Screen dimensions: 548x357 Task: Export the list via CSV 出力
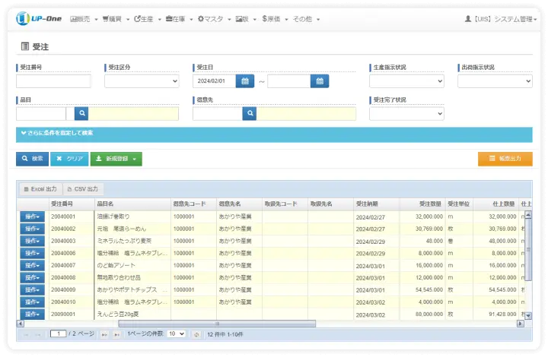click(83, 188)
